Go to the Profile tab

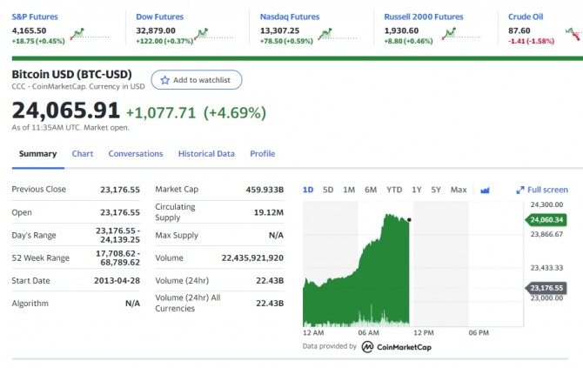tap(263, 154)
